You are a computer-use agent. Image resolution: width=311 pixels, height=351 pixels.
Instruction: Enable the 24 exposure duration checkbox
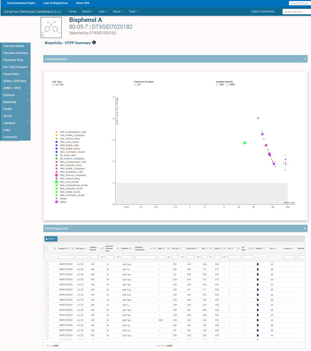click(x=135, y=85)
